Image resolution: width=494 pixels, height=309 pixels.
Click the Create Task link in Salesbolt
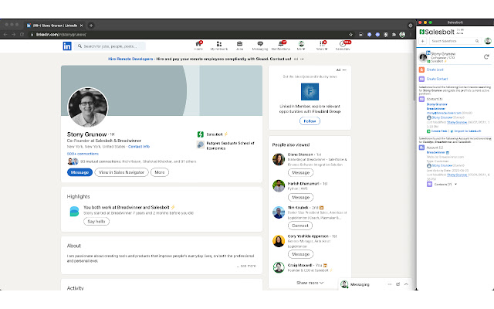point(439,131)
